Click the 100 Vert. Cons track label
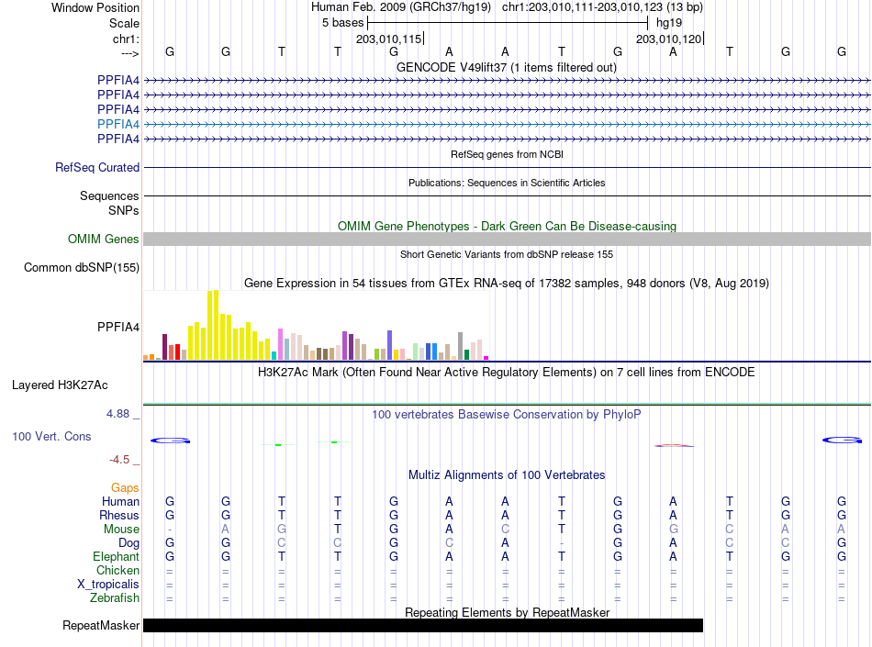The width and height of the screenshot is (872, 647). coord(51,436)
